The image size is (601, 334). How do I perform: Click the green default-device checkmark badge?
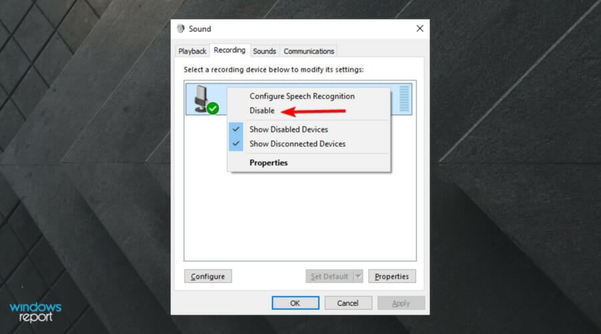click(213, 108)
